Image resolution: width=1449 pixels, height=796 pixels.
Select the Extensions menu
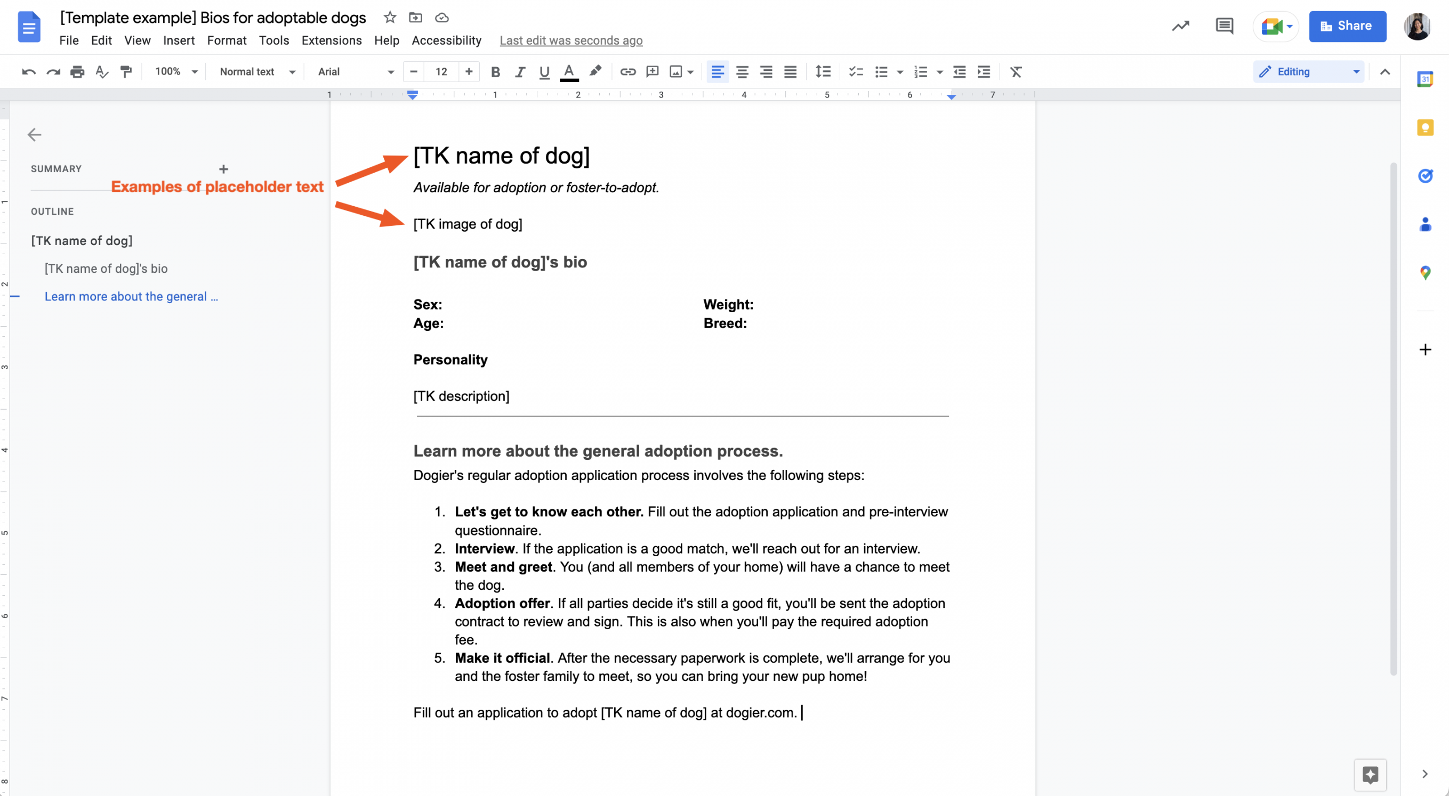(332, 40)
